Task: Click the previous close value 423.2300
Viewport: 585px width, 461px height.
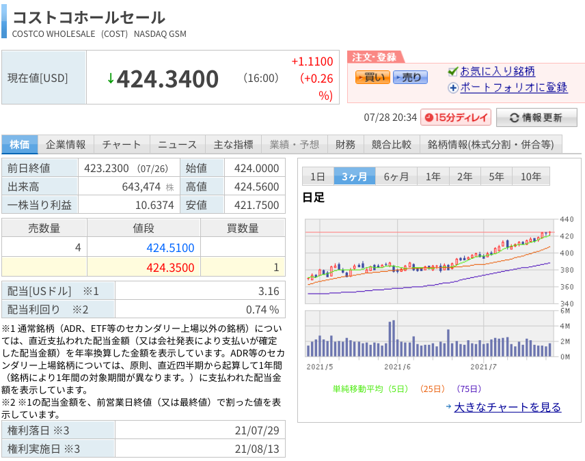Action: [107, 168]
